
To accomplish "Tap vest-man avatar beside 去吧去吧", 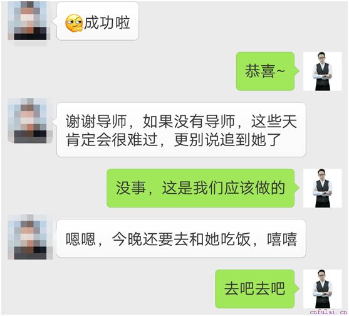I will point(322,289).
